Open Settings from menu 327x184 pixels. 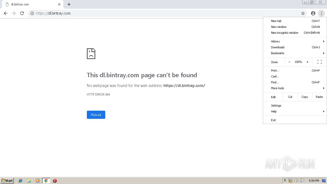coord(295,106)
